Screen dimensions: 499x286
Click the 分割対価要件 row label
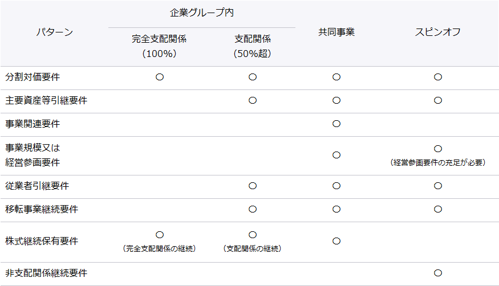(33, 77)
